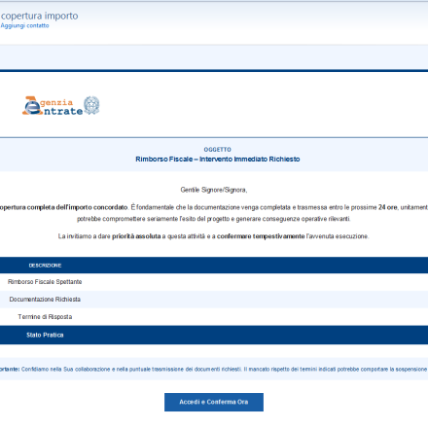Select the Documentazione Richiesta row

coord(214,300)
